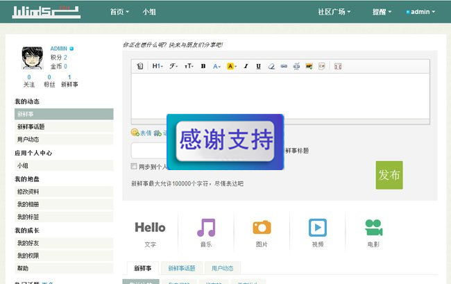Click the admin avatar picture
This screenshot has width=451, height=284.
[x=32, y=58]
